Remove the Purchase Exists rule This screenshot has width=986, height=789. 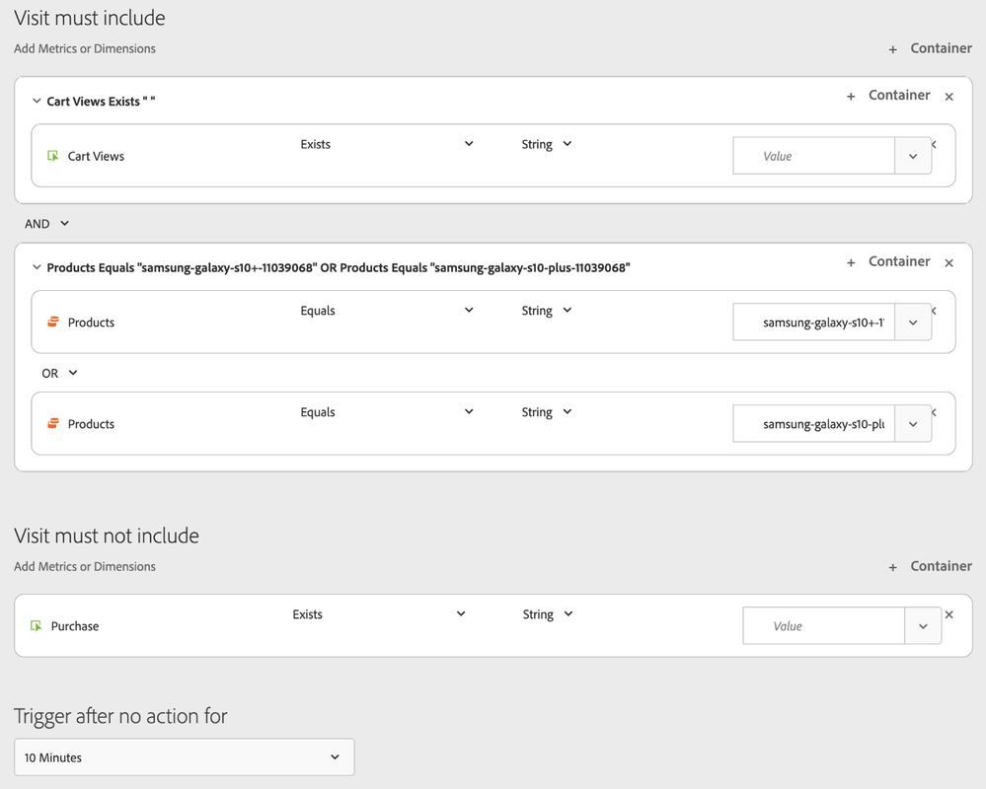tap(948, 614)
